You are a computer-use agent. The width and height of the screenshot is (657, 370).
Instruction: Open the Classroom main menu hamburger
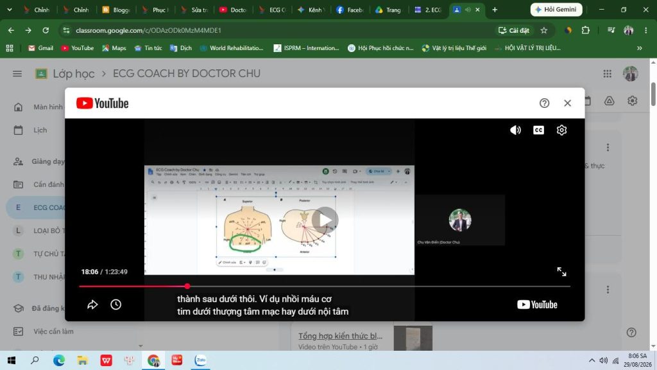tap(17, 74)
